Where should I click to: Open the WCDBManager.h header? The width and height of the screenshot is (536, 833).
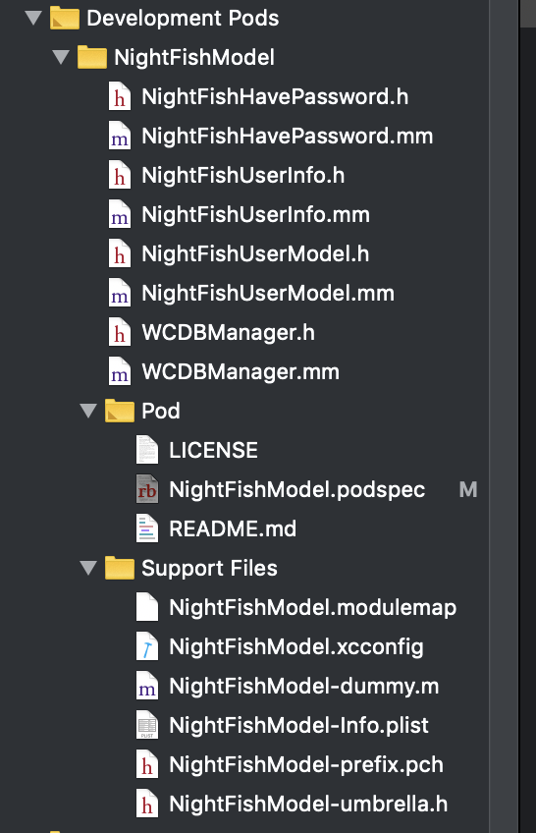[x=228, y=333]
